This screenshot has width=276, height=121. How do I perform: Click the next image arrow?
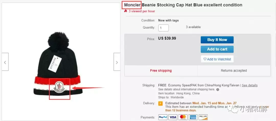pos(117,62)
